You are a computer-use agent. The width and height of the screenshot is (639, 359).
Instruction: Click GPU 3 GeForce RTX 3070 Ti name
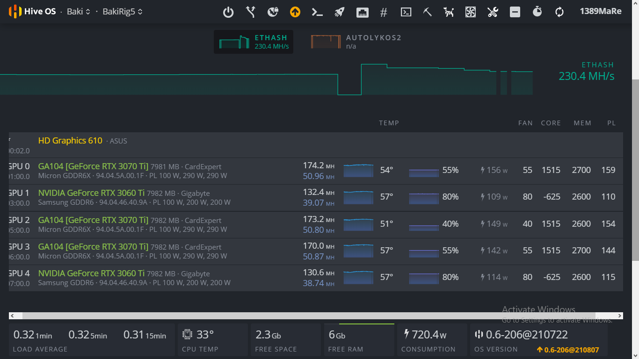pos(93,247)
